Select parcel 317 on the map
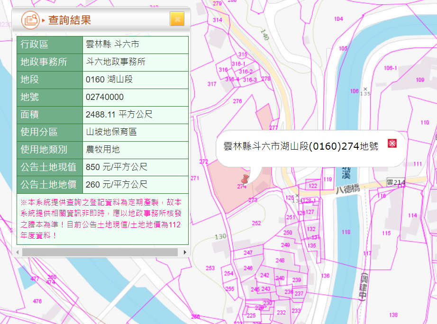 [212, 84]
